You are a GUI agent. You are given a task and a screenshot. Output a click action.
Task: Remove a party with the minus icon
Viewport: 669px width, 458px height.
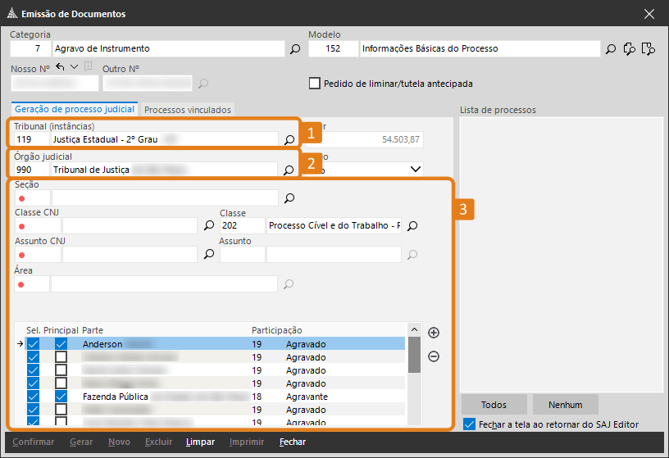[434, 356]
